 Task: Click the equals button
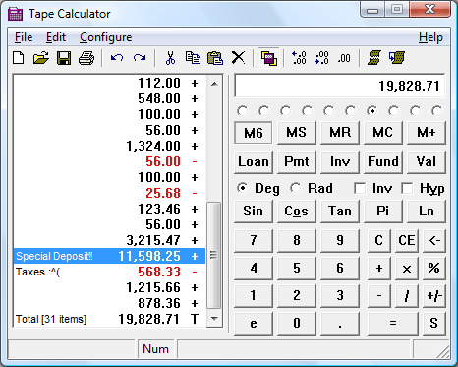393,324
